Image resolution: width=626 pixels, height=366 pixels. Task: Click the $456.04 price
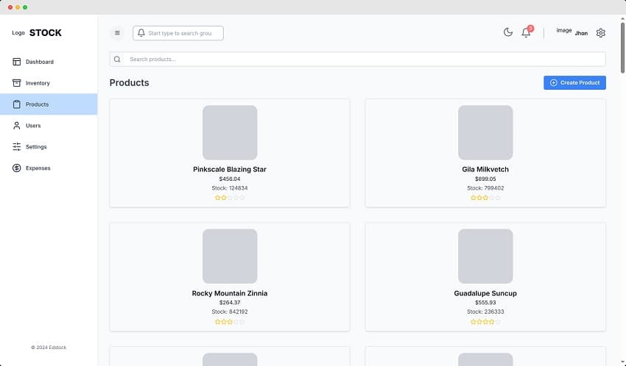(x=230, y=179)
